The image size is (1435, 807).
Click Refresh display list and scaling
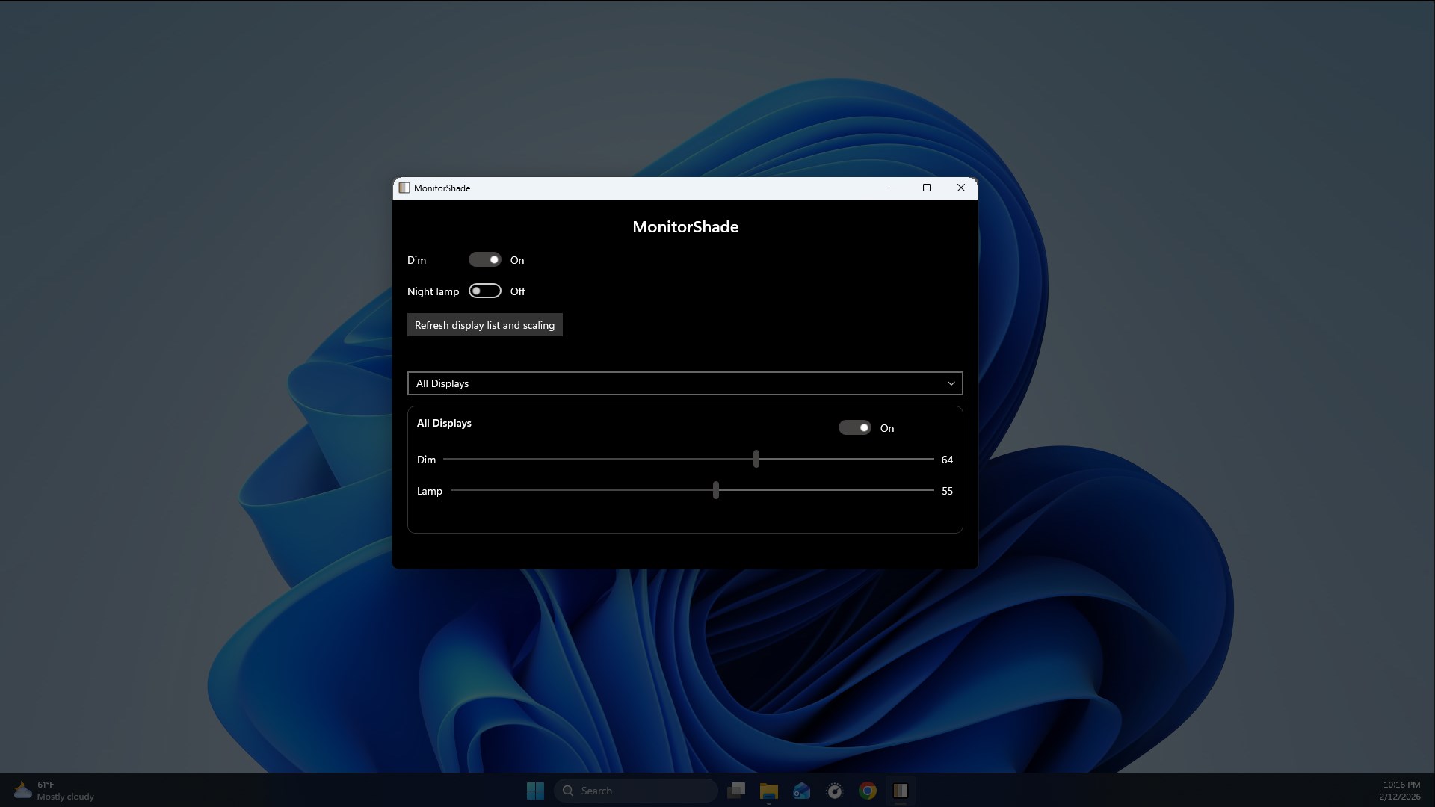coord(484,325)
